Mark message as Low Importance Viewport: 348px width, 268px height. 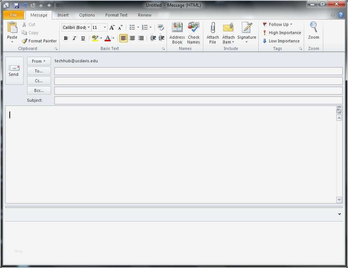[281, 41]
